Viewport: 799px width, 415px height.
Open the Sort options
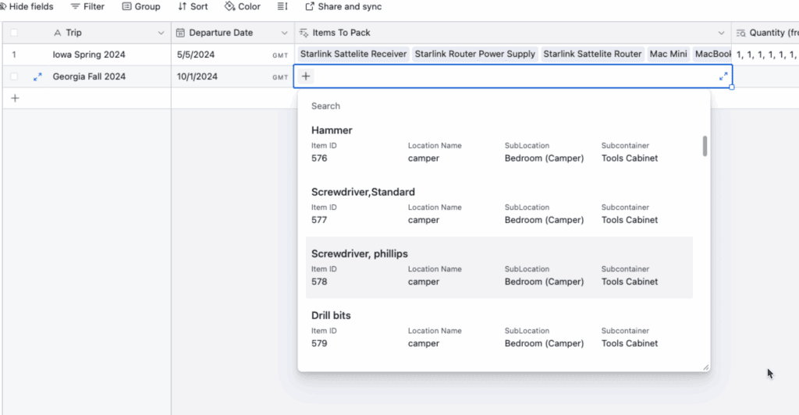[x=193, y=6]
